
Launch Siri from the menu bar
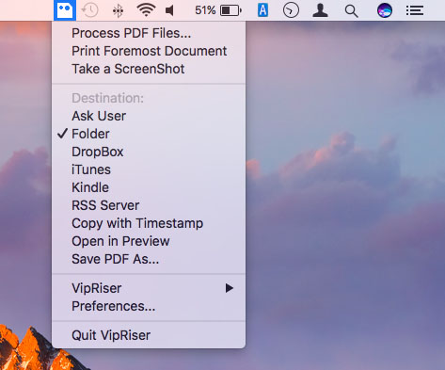[x=385, y=10]
